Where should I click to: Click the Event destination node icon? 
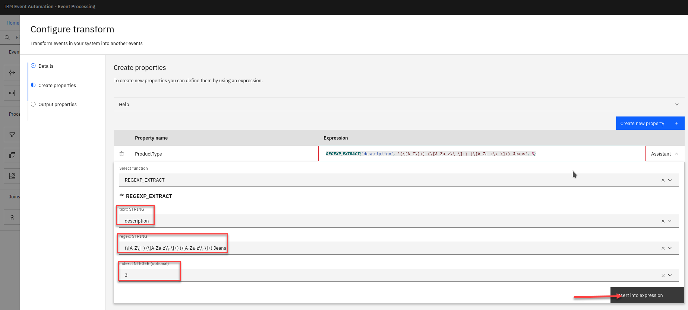(x=12, y=93)
